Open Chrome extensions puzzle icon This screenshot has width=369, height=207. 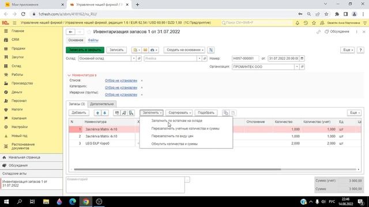click(x=337, y=14)
